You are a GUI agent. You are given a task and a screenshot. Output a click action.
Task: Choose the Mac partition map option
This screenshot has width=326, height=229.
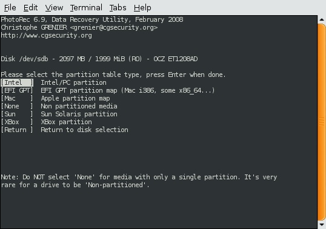[17, 98]
